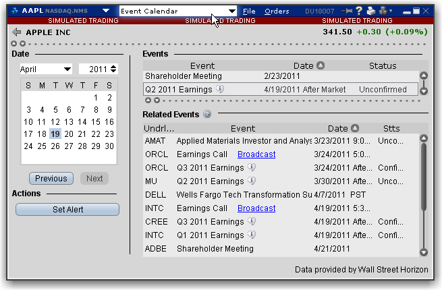
Task: Open the Orders menu
Action: [x=277, y=11]
